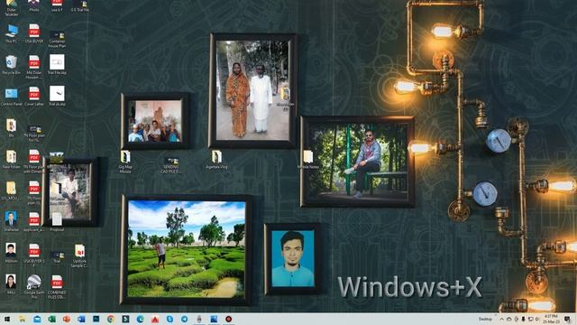577x325 pixels.
Task: Select the Proposal document icon
Action: pyautogui.click(x=57, y=222)
